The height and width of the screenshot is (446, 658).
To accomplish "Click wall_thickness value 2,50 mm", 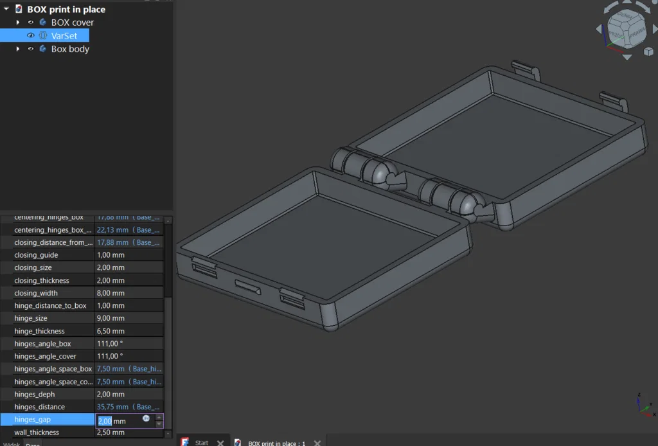I will point(111,432).
